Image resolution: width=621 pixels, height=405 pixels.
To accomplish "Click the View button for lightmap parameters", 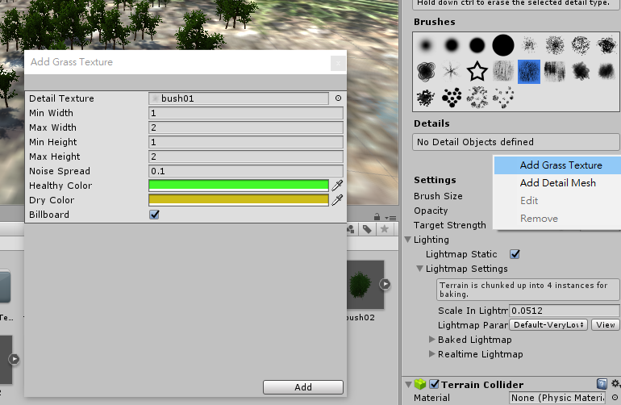I will pyautogui.click(x=605, y=325).
